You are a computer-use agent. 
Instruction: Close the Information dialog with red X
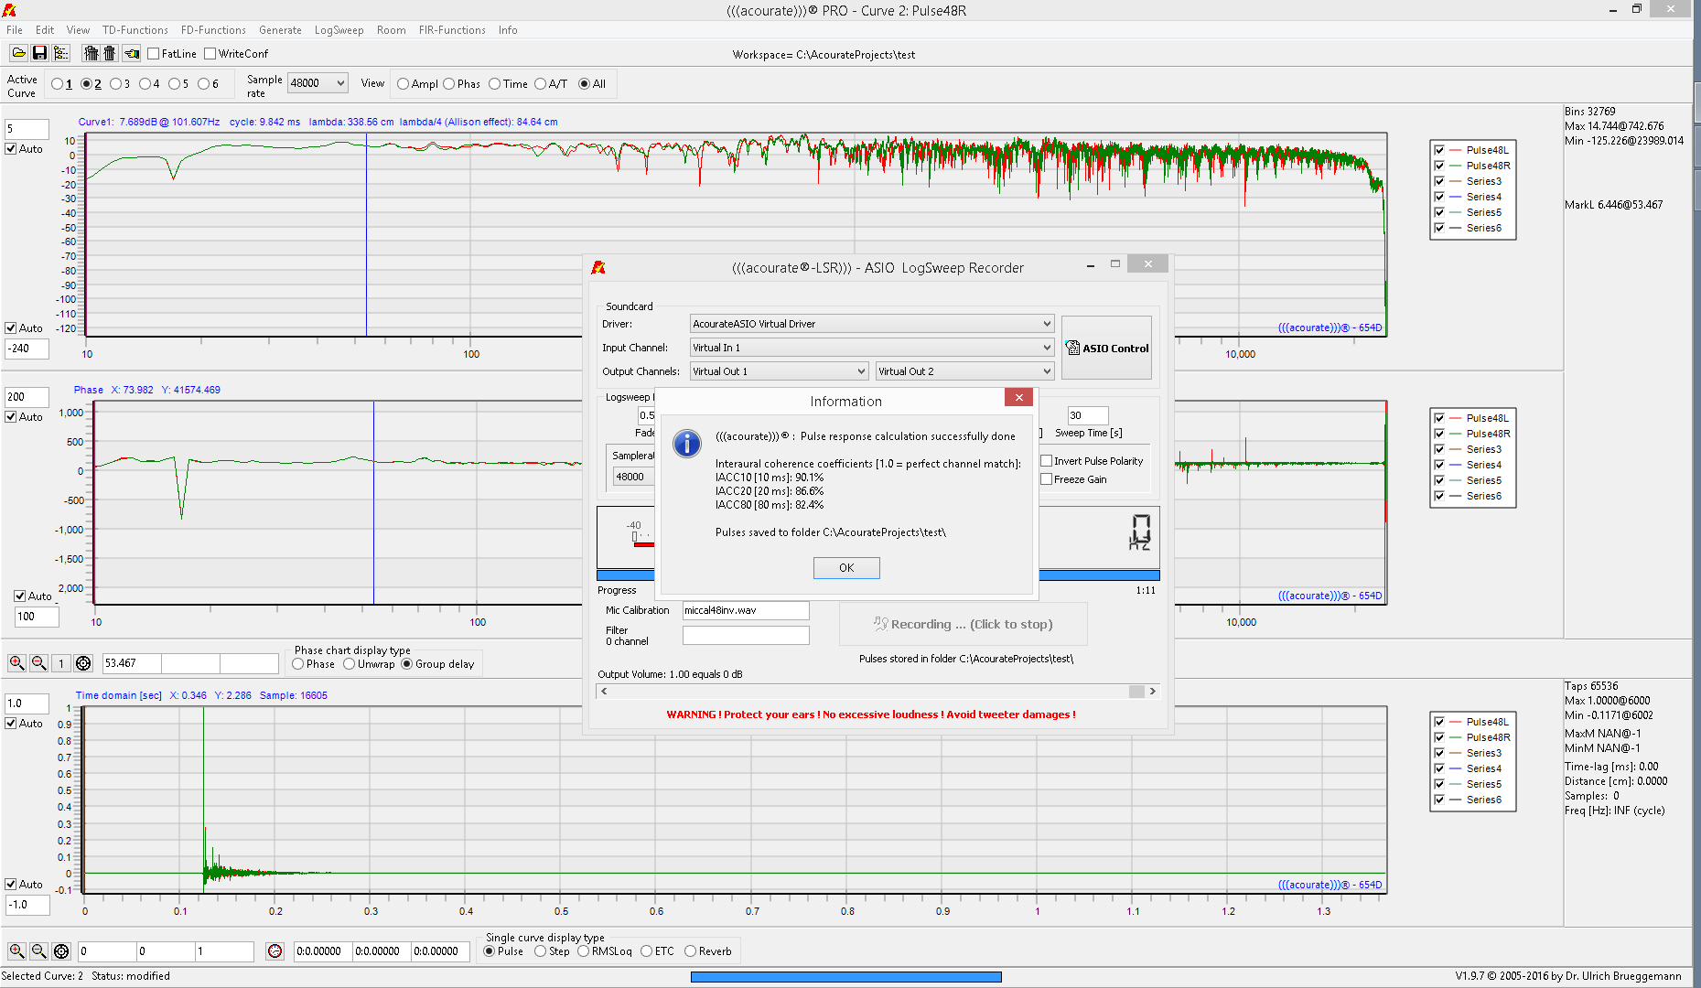click(x=1018, y=397)
